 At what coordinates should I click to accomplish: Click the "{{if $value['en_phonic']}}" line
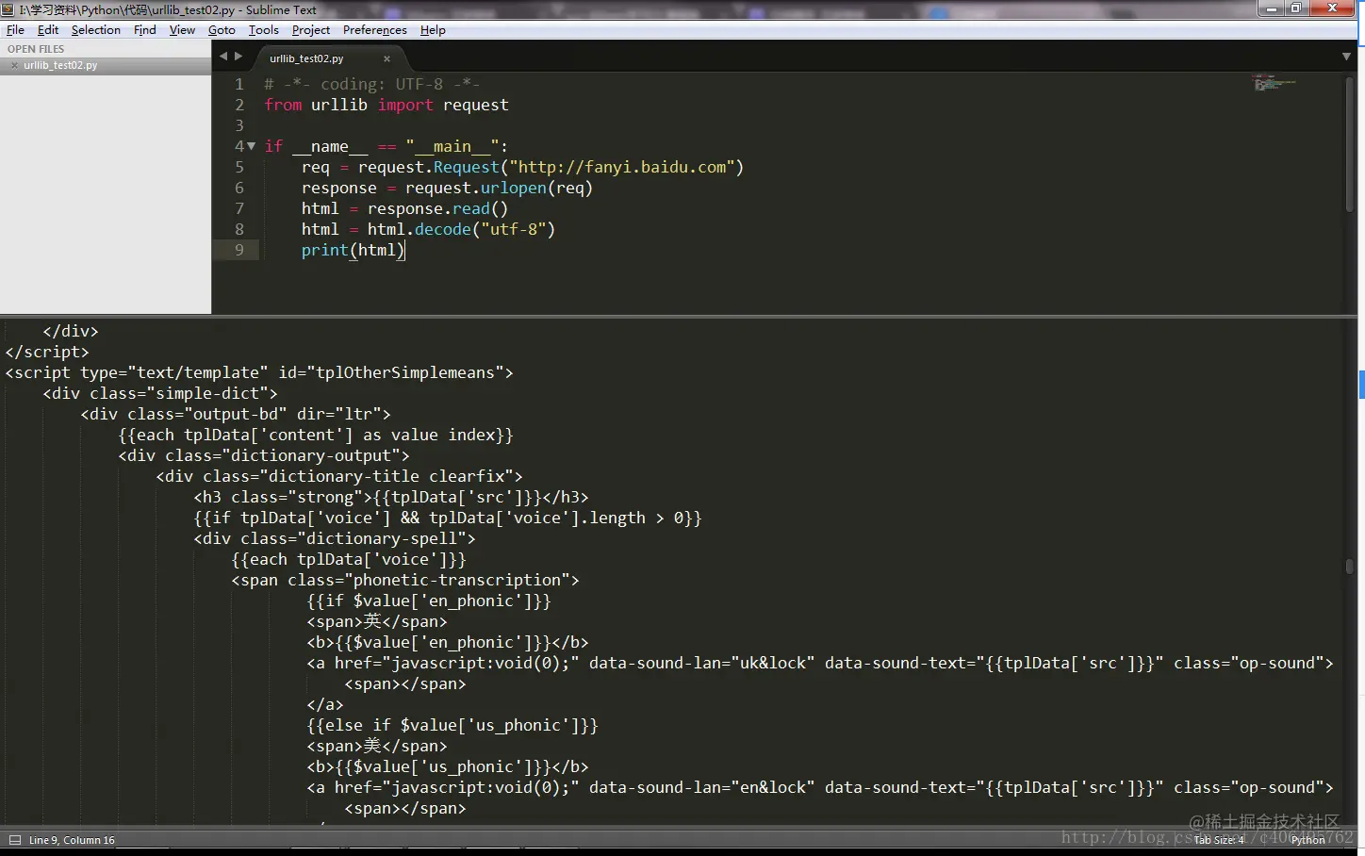coord(429,601)
